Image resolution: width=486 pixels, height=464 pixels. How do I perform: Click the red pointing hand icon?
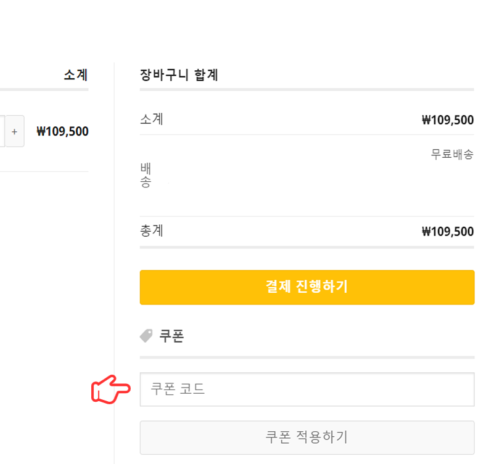click(x=111, y=389)
